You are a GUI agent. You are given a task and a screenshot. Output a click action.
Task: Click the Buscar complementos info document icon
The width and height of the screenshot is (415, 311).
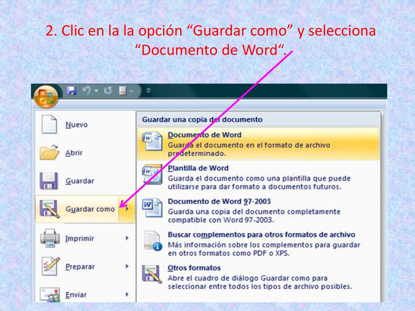pyautogui.click(x=153, y=241)
